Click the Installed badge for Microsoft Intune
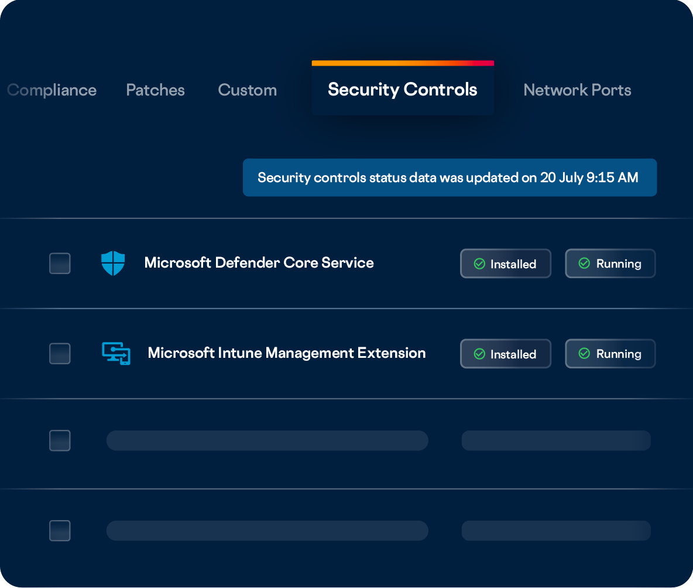Image resolution: width=693 pixels, height=588 pixels. (x=505, y=354)
